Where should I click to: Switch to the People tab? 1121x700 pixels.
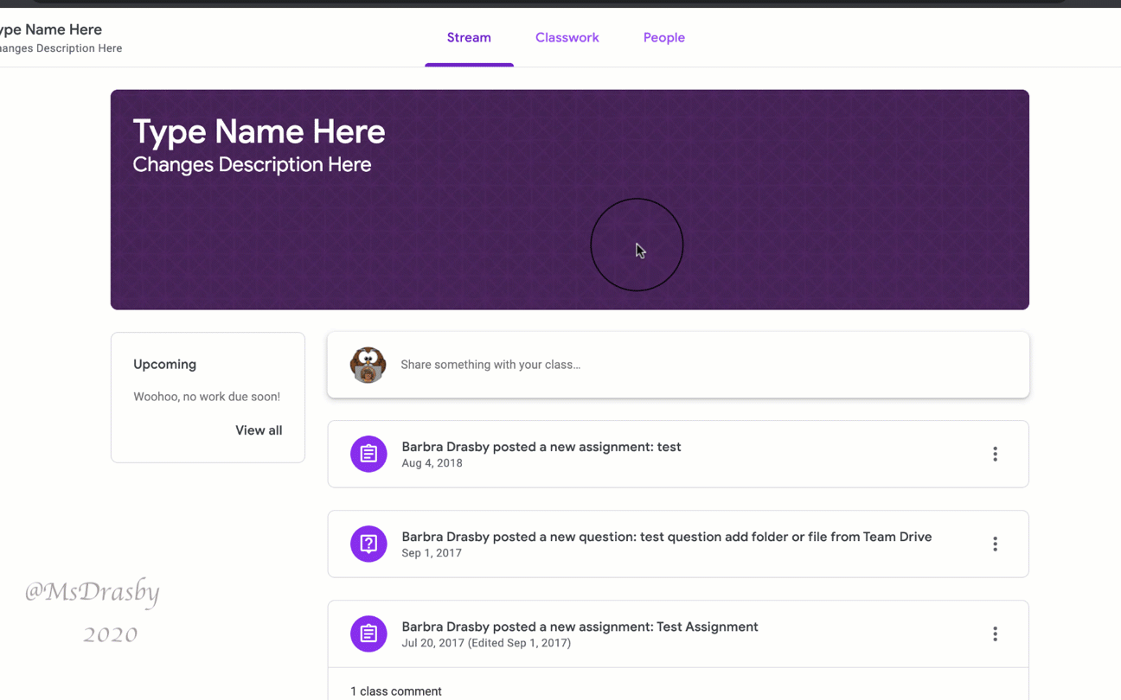pos(664,38)
